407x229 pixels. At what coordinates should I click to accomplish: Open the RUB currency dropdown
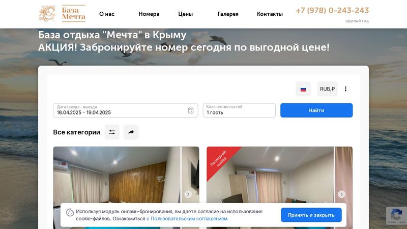pos(327,89)
